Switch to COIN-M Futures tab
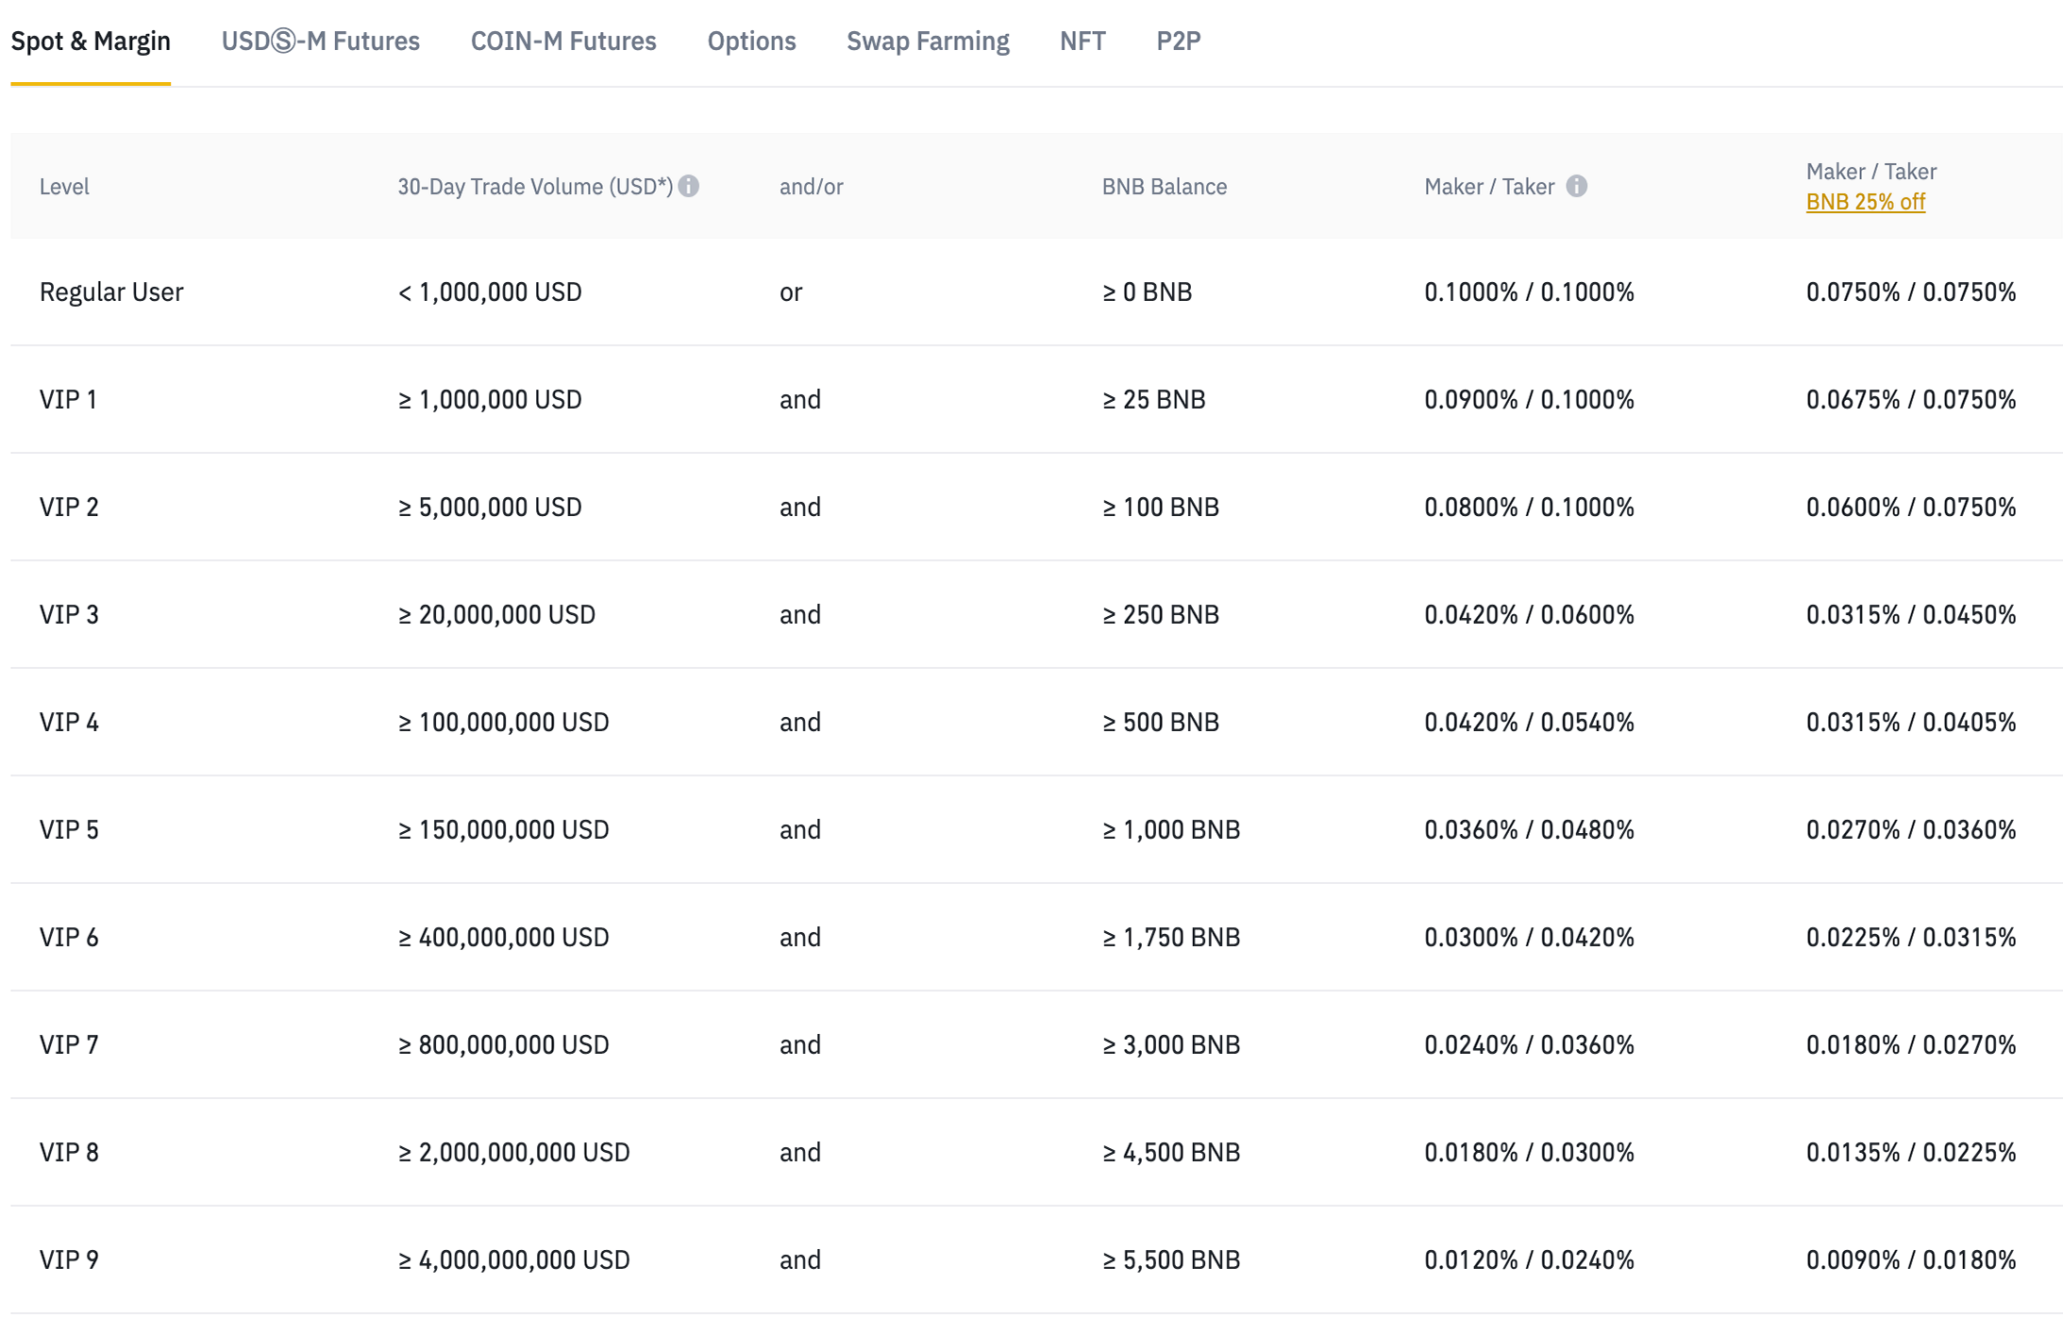The image size is (2063, 1317). tap(563, 42)
